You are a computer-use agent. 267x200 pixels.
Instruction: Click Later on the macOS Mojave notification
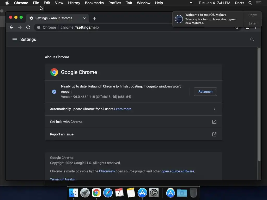(252, 23)
